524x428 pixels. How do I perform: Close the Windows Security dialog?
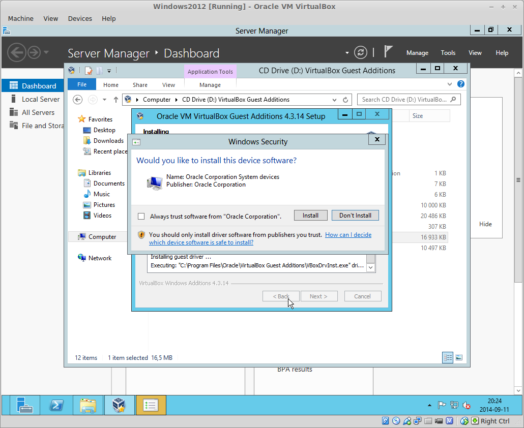[377, 139]
